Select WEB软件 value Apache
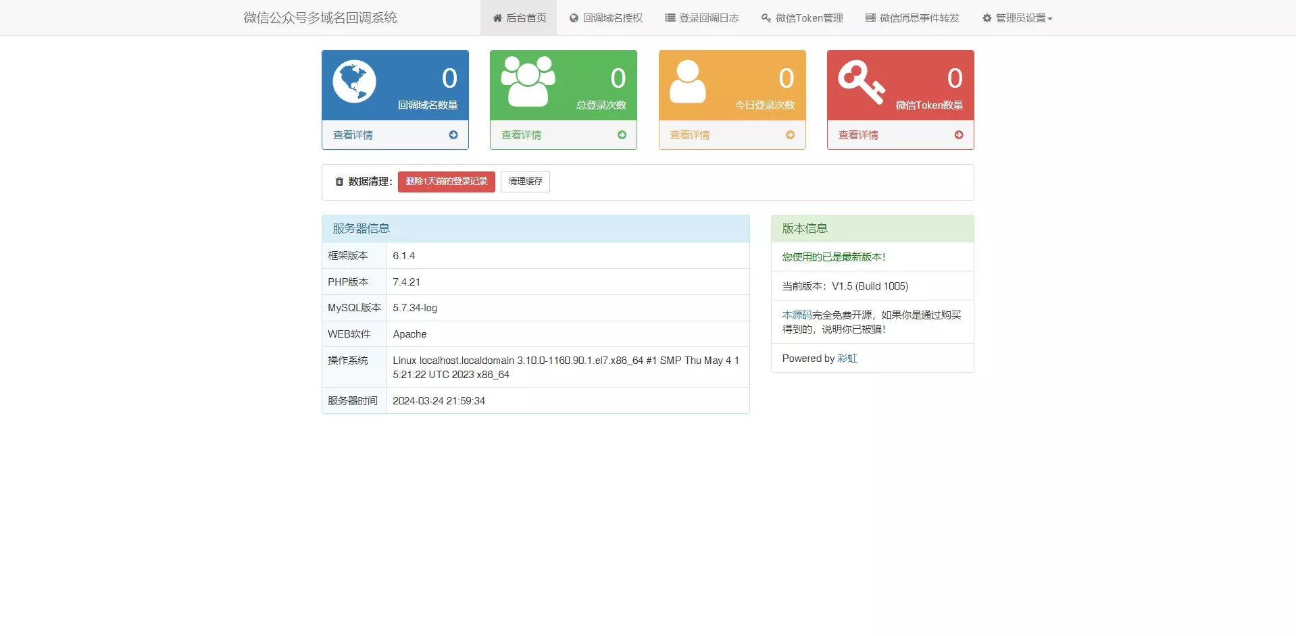This screenshot has width=1296, height=636. 409,334
